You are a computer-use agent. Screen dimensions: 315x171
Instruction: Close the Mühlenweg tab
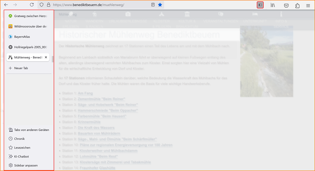point(46,57)
